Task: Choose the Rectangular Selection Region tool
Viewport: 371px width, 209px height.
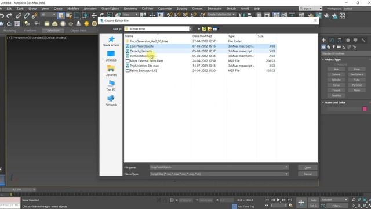Action: point(77,16)
